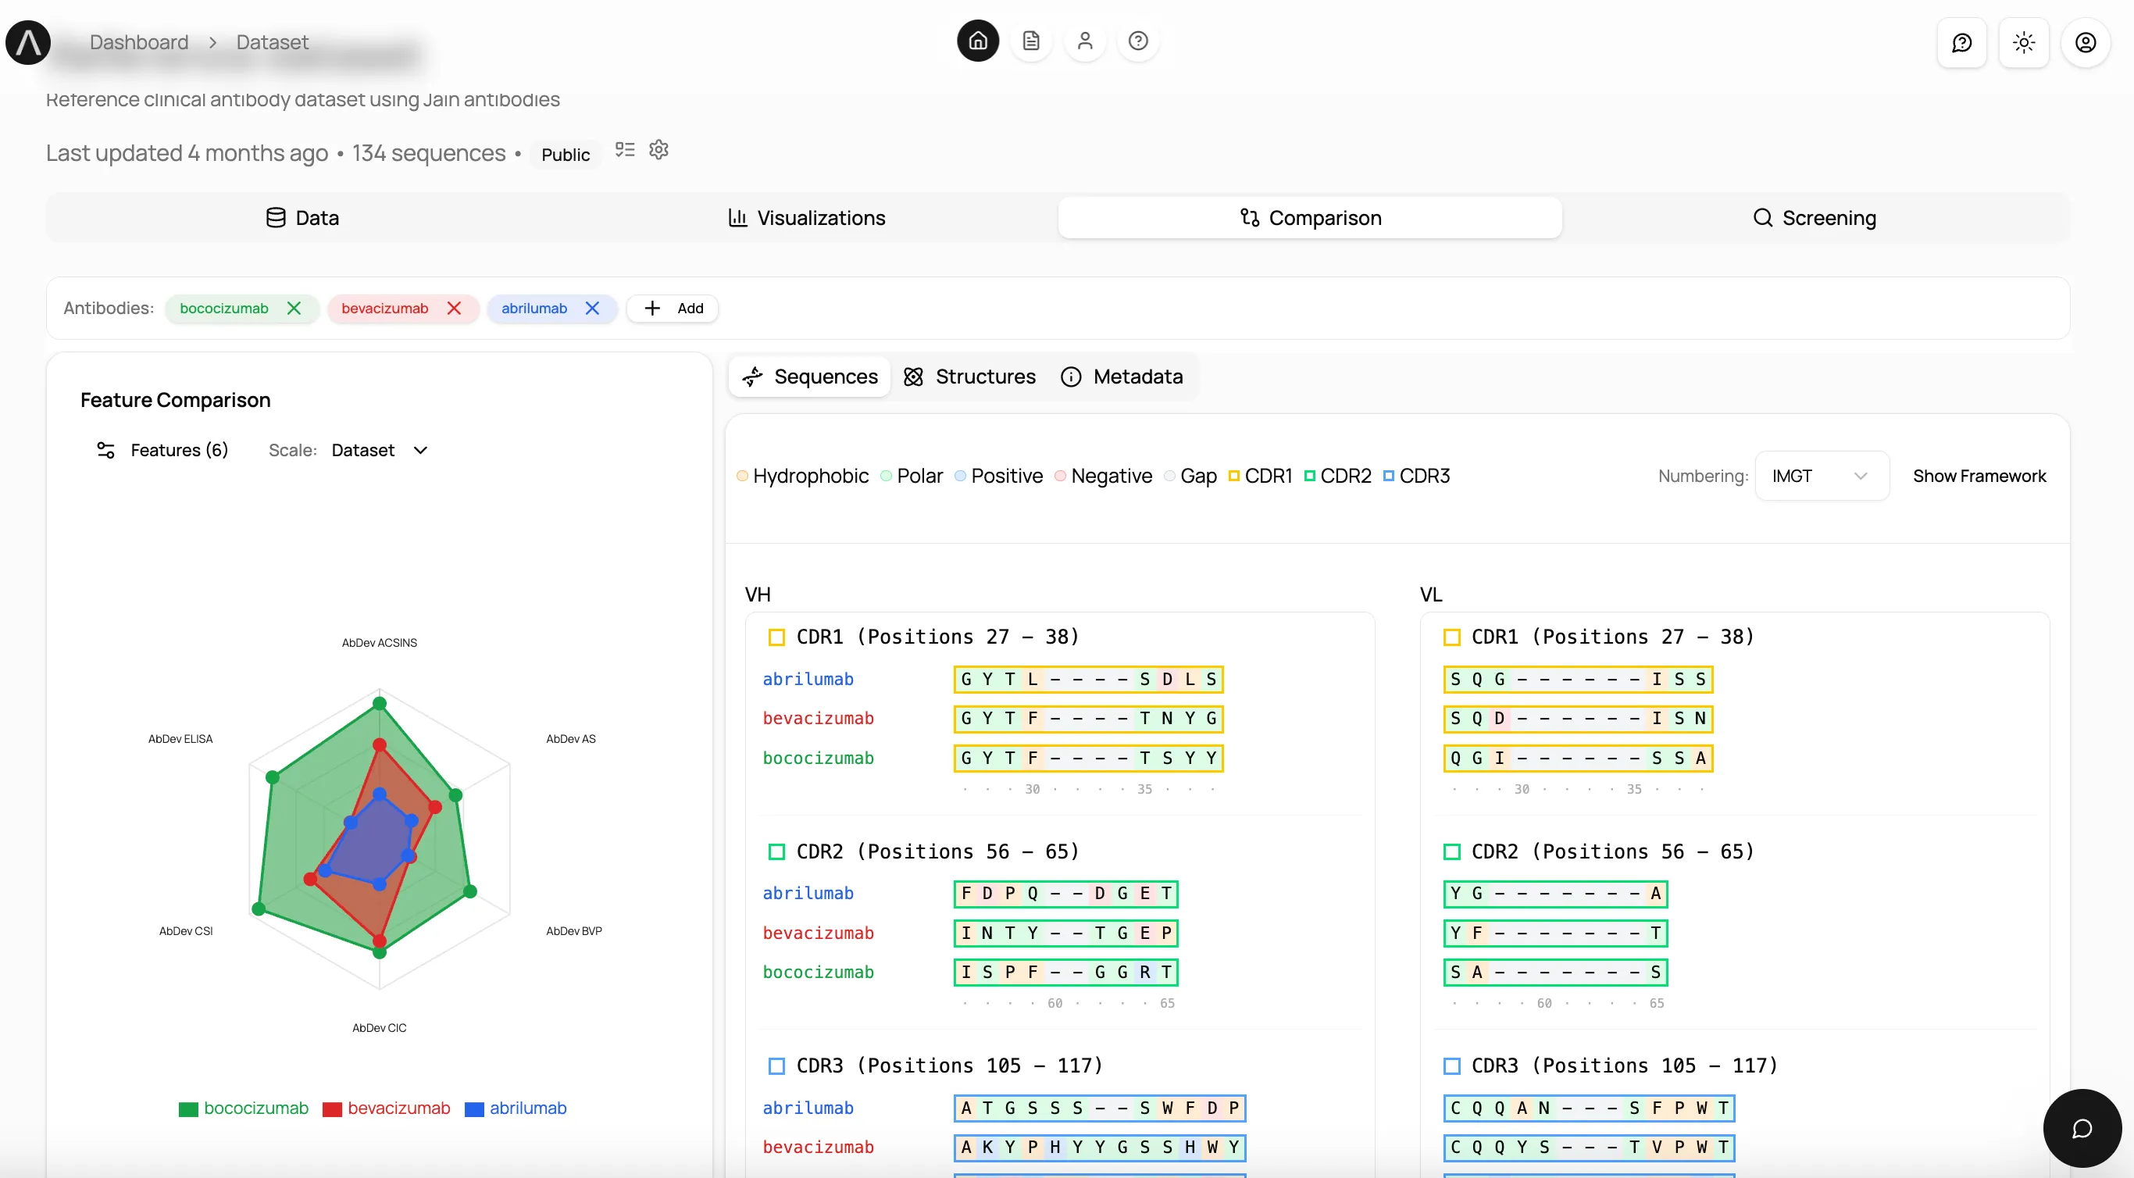Open dataset settings gear icon
Screen dimensions: 2134x1178
pos(658,150)
